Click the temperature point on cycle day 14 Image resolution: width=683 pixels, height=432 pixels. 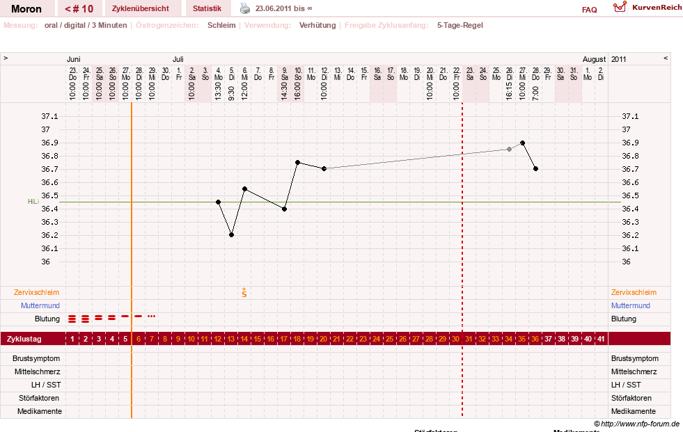point(245,189)
